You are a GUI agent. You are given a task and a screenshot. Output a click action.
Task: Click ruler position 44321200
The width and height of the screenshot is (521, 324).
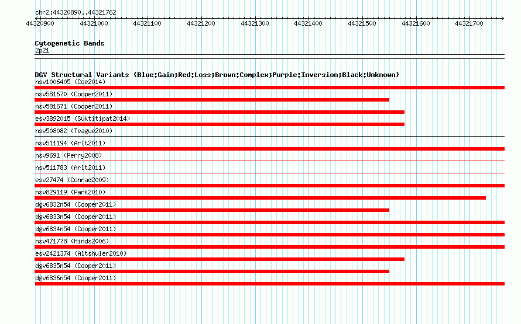pos(201,23)
